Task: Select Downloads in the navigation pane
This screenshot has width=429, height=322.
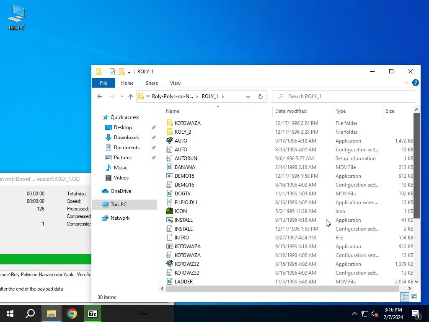Action: (126, 138)
